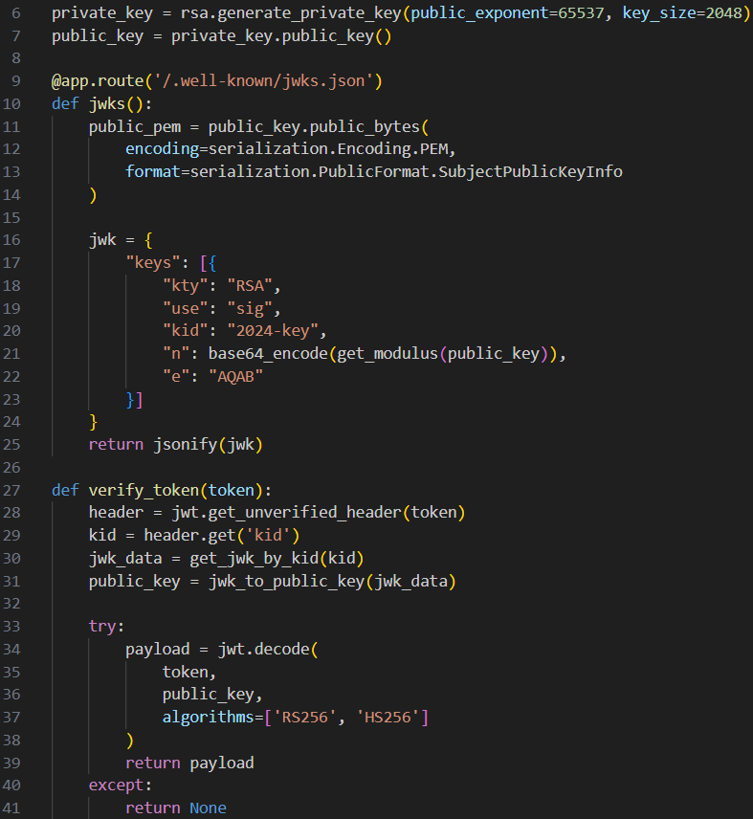This screenshot has height=819, width=753.
Task: Click 'get_jwk_by_kid' function call
Action: coord(255,559)
